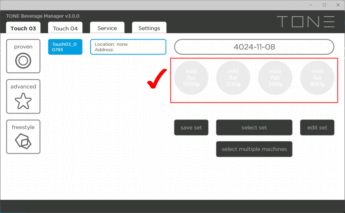
Task: Open the Settings tab
Action: pos(149,28)
